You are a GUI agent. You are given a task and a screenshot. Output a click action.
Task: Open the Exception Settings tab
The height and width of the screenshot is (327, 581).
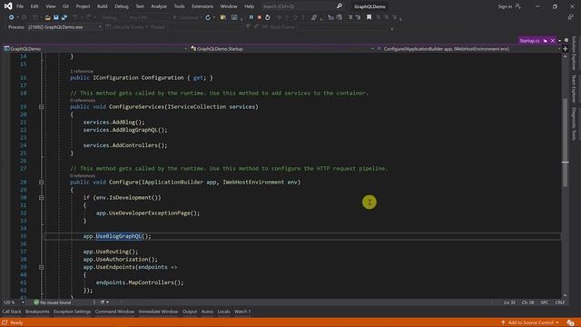pyautogui.click(x=72, y=312)
